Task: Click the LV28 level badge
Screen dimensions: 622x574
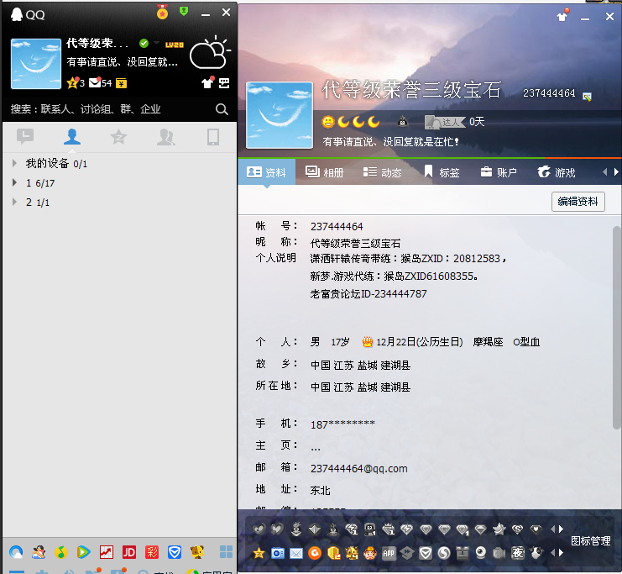Action: point(175,45)
